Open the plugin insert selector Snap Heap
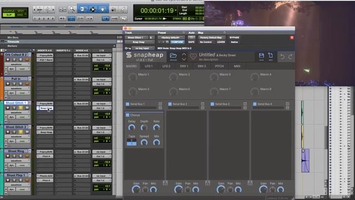The width and height of the screenshot is (355, 200). [x=139, y=42]
